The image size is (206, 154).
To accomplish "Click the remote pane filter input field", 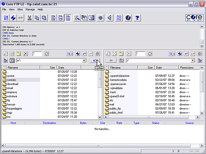I will tap(141, 54).
